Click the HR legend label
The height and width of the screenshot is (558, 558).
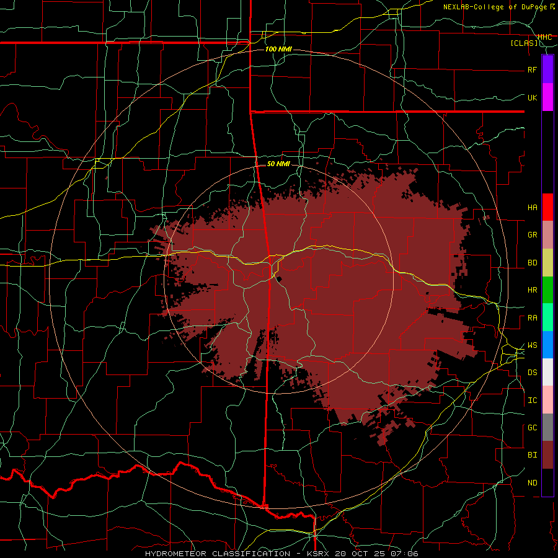[532, 290]
